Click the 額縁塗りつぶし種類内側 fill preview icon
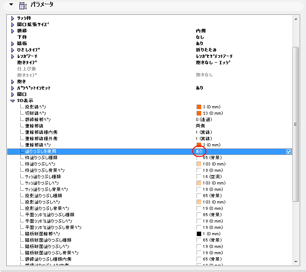The height and width of the screenshot is (272, 306). [199, 259]
